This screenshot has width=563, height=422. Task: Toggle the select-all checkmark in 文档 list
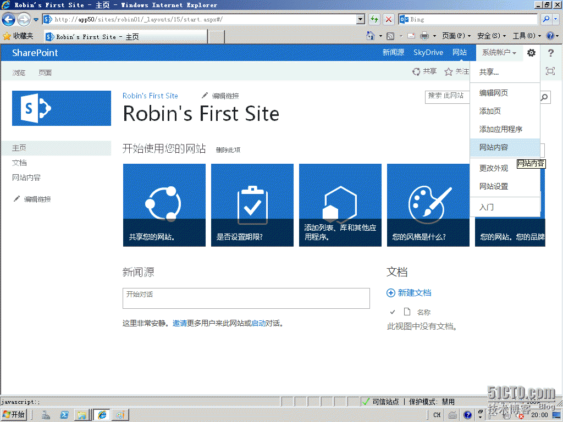(393, 312)
